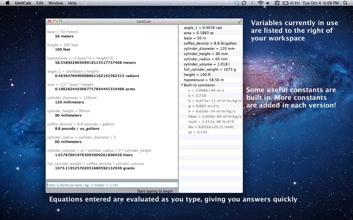Select the constant Na = 6.022e+23
Screen dimensions: 353x220
[211, 127]
